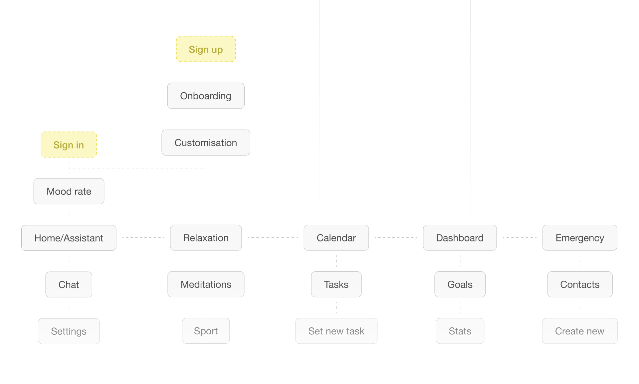Select the Customisation node

point(206,143)
